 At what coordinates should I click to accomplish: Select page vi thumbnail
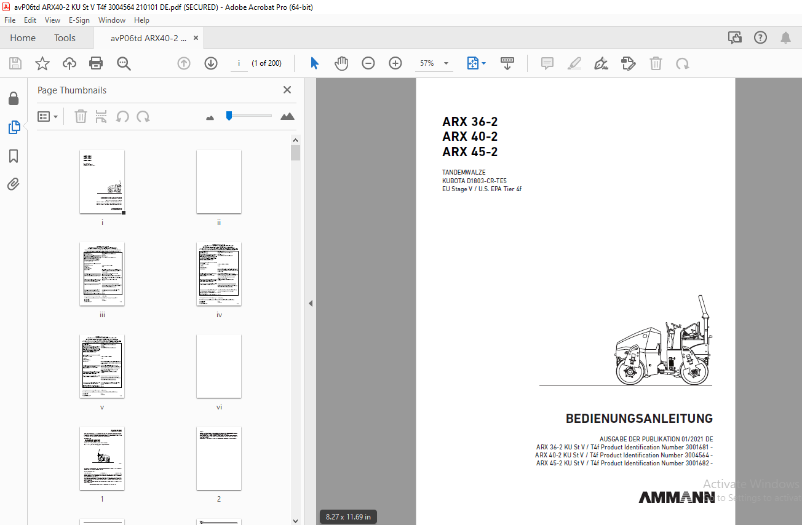tap(219, 366)
